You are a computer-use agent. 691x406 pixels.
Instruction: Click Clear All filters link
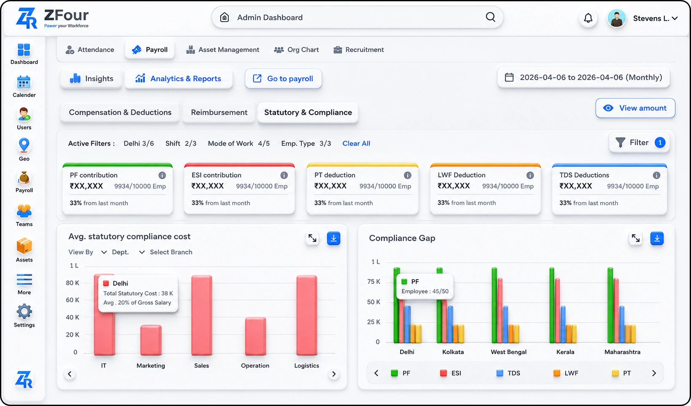point(356,144)
